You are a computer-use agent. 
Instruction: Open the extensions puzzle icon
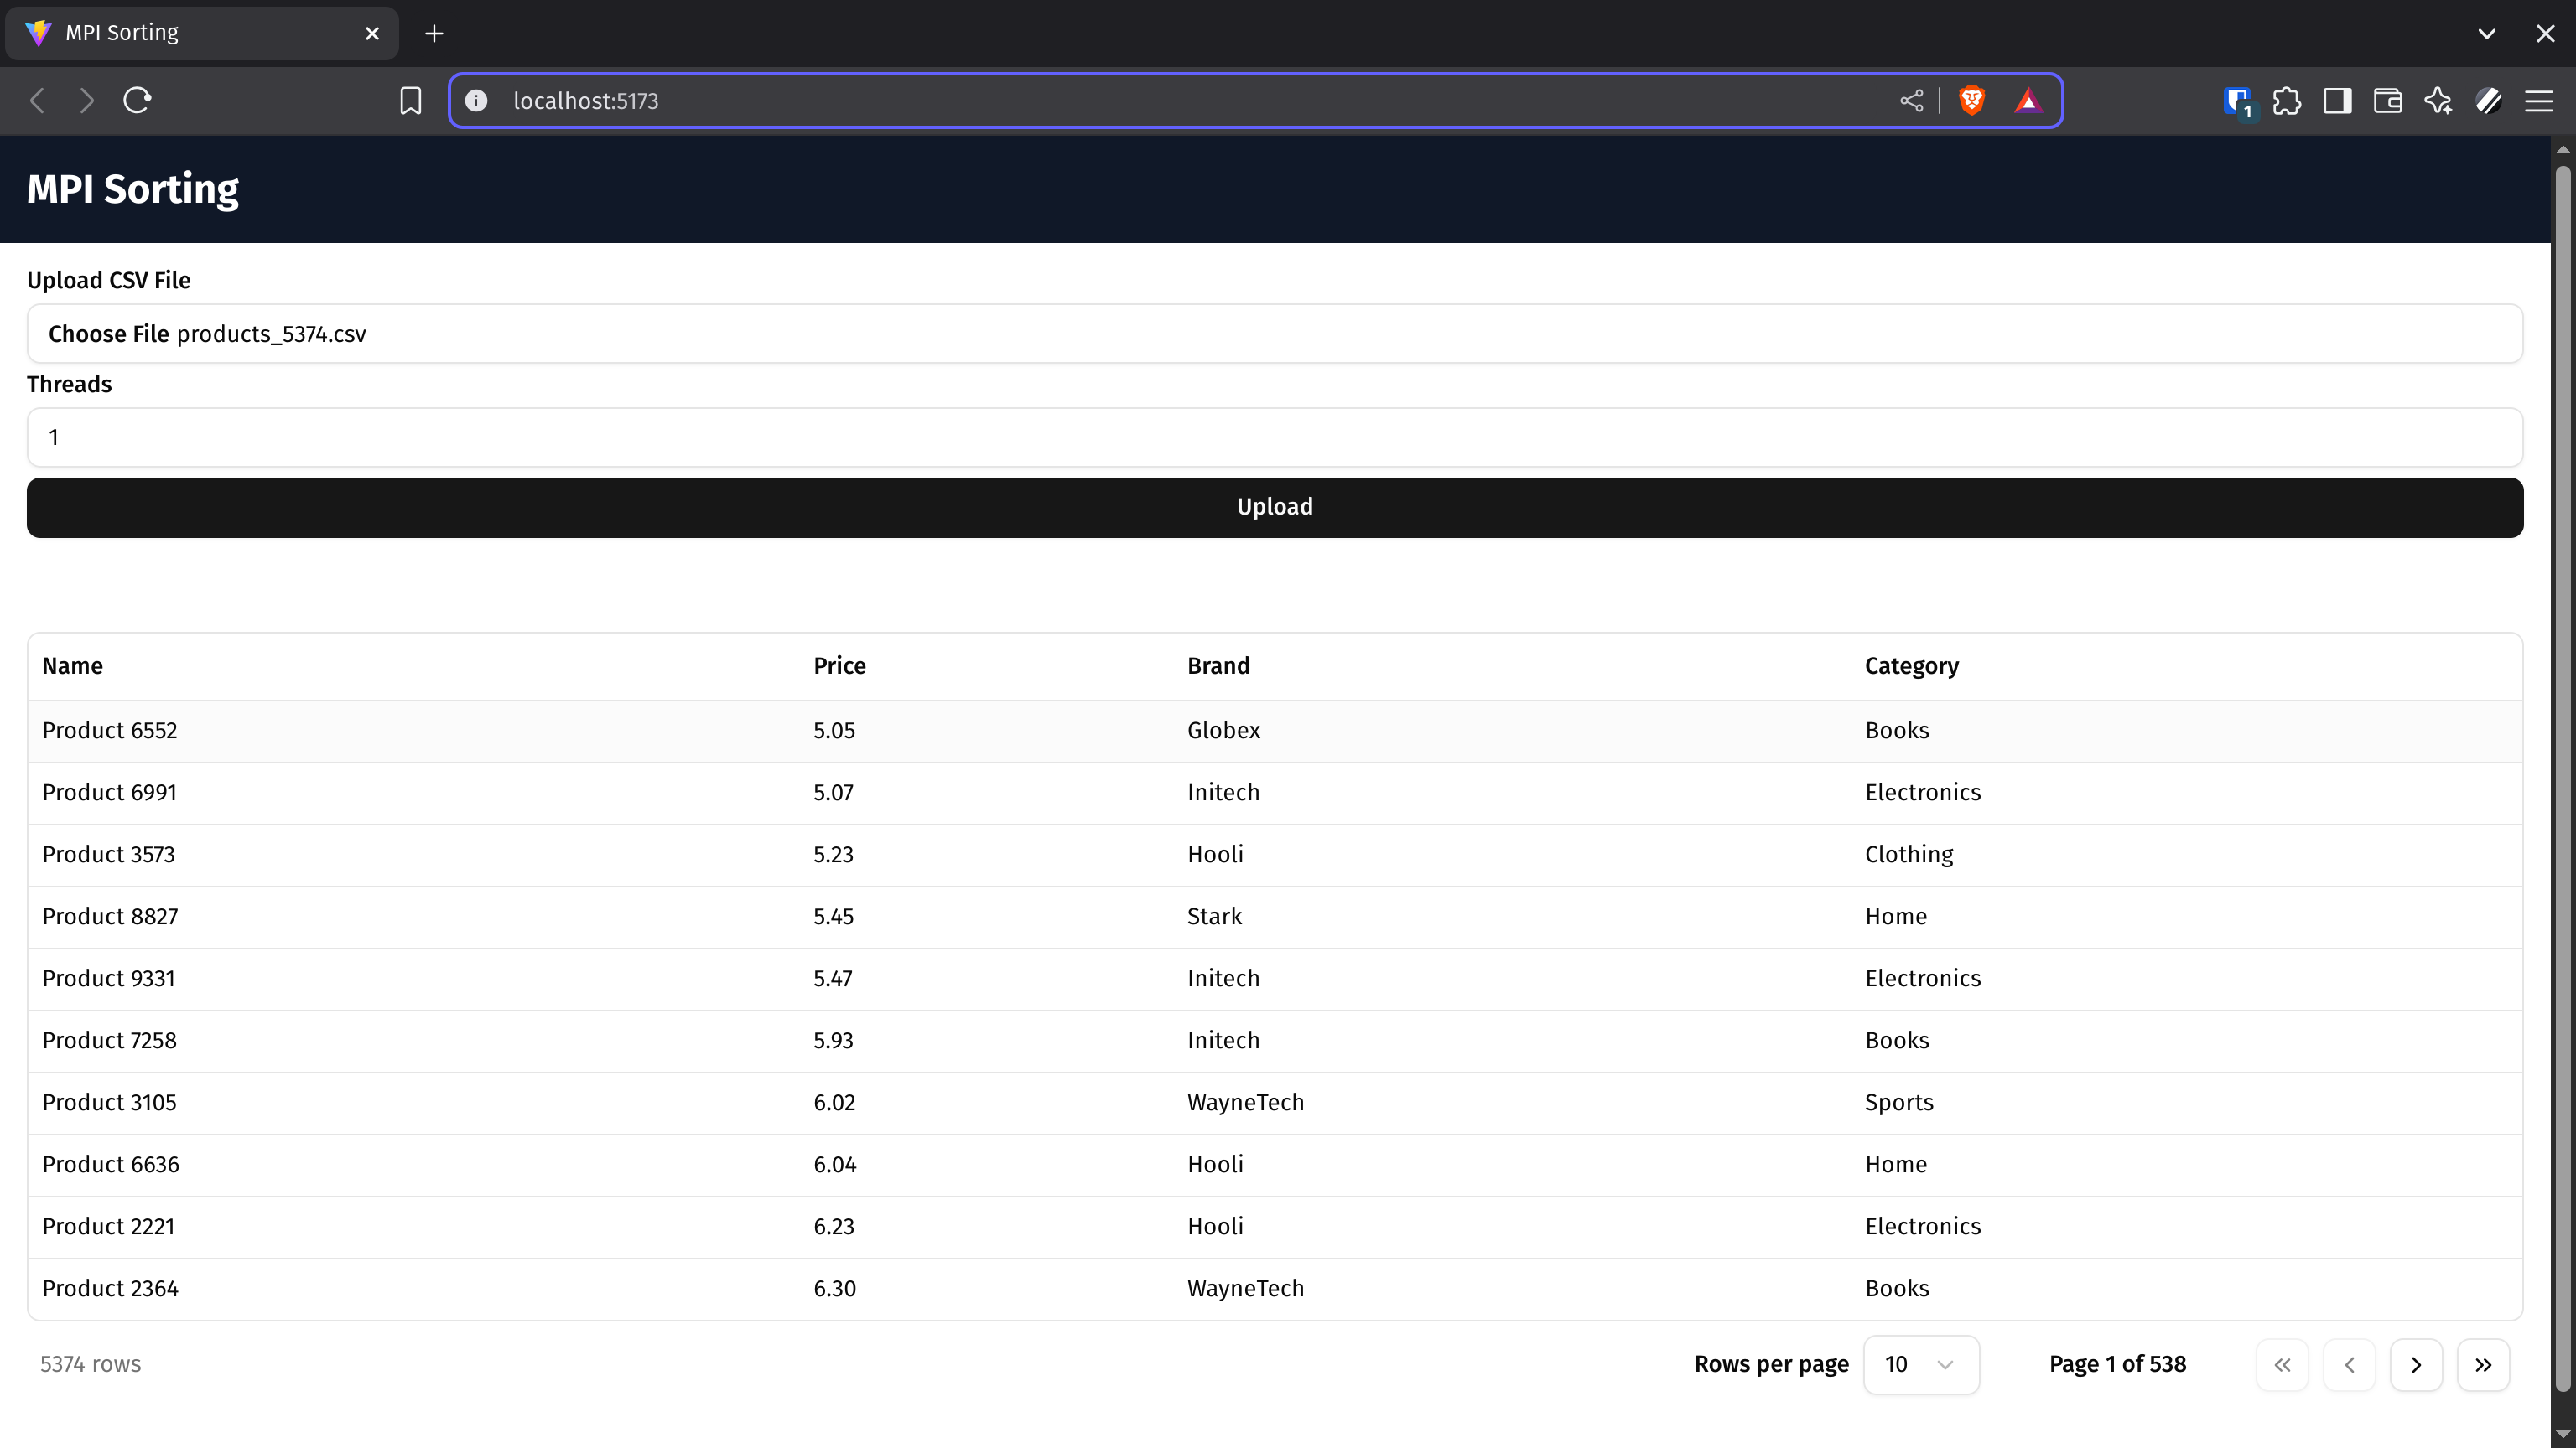pyautogui.click(x=2287, y=100)
